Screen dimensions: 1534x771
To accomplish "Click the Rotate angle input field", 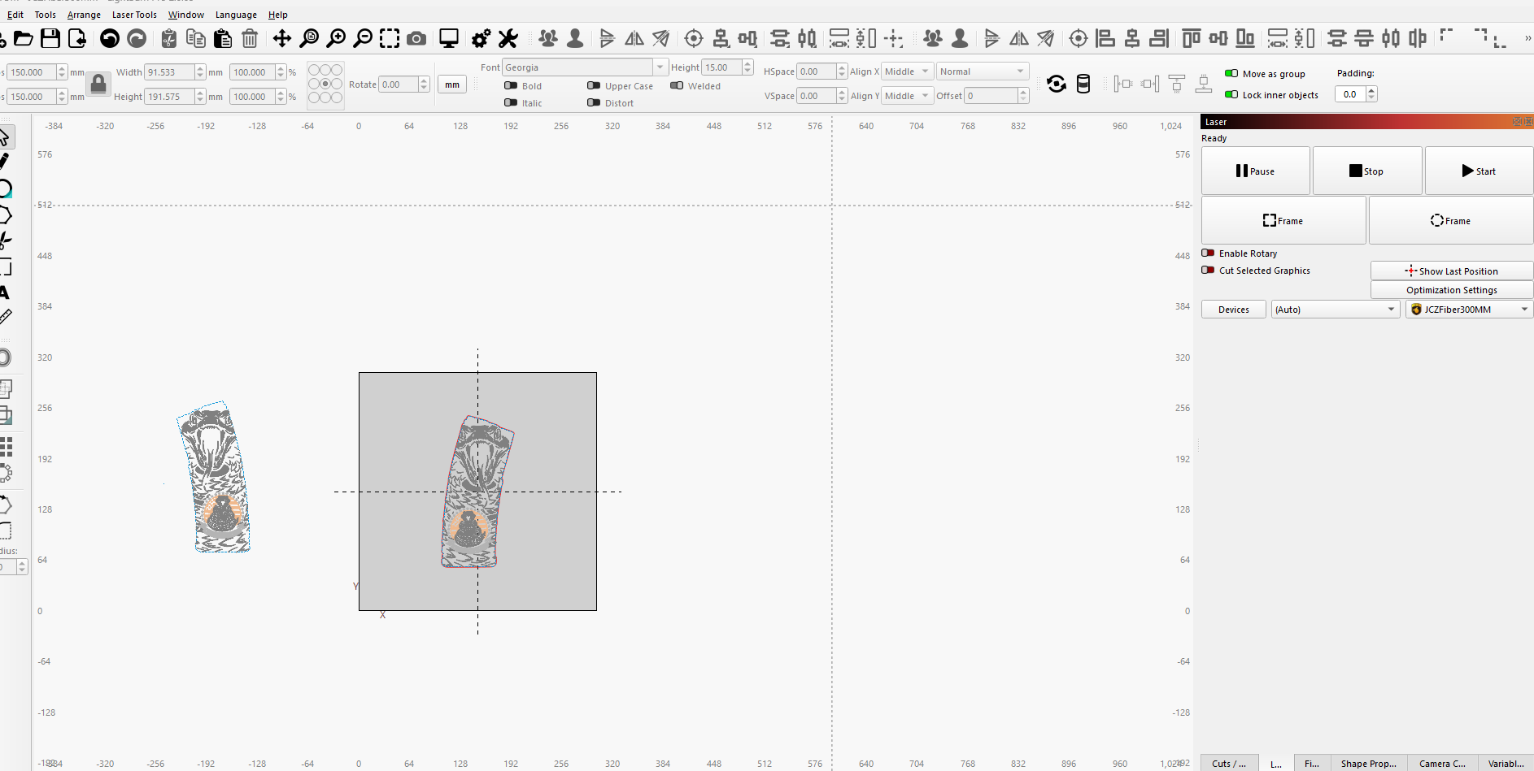I will (399, 84).
